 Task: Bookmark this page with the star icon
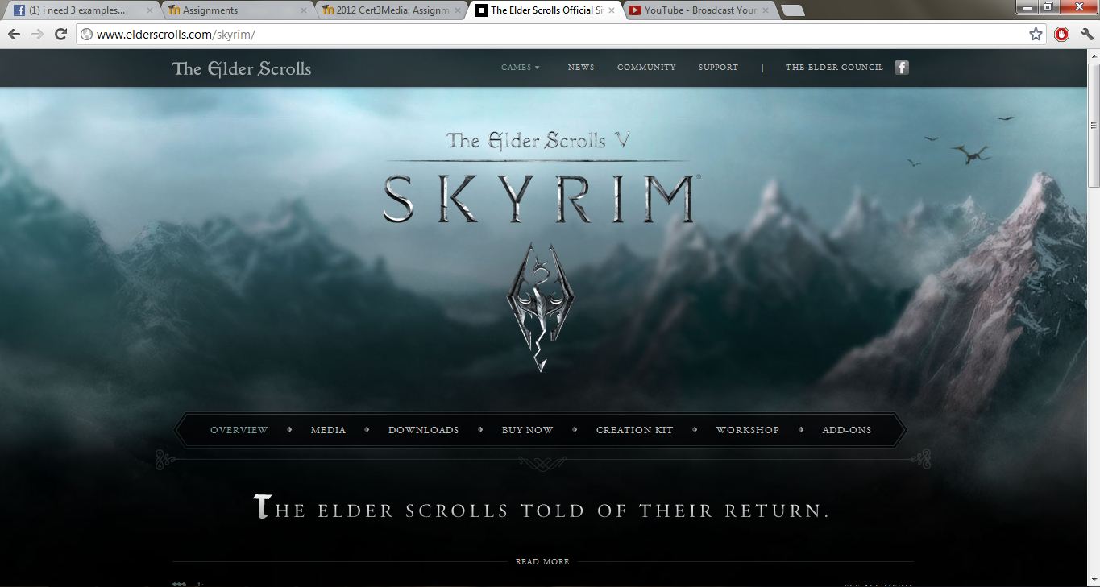click(x=1036, y=35)
